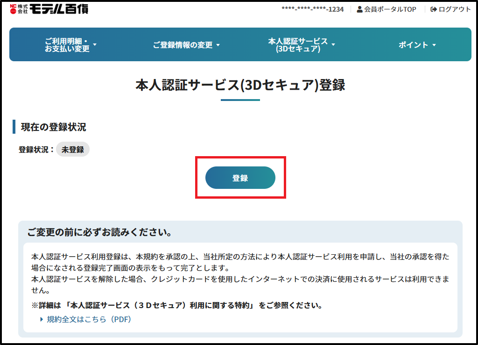Click the person icon beside 会員ポータルTOP
Image resolution: width=478 pixels, height=345 pixels.
click(360, 9)
